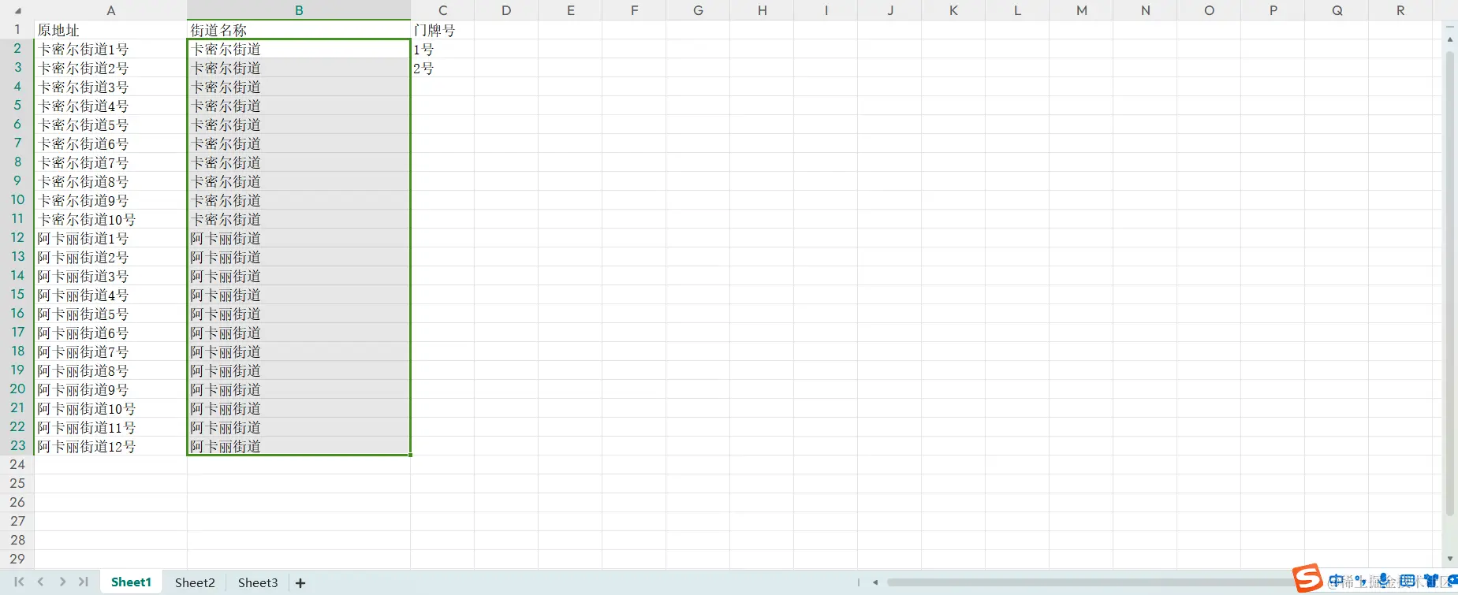The image size is (1458, 595).
Task: Select column C header
Action: click(442, 10)
